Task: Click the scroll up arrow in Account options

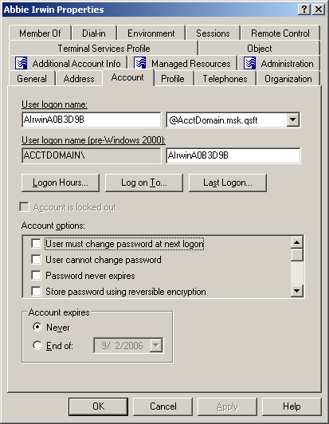Action: coord(297,242)
